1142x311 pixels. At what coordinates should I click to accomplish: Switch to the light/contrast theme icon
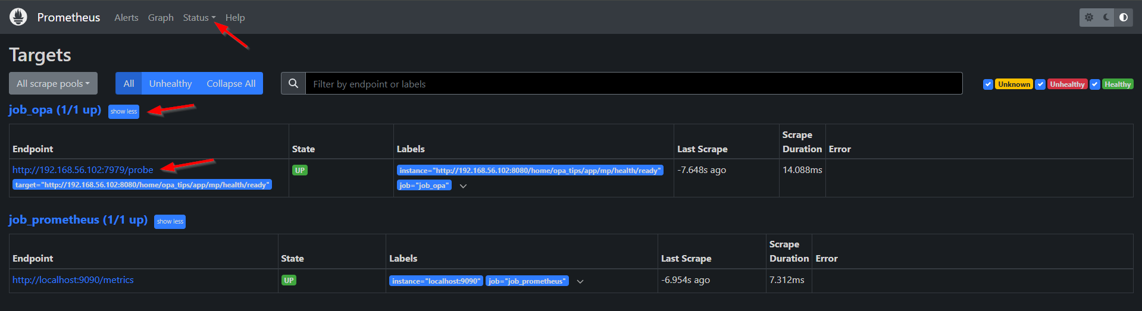click(1124, 17)
